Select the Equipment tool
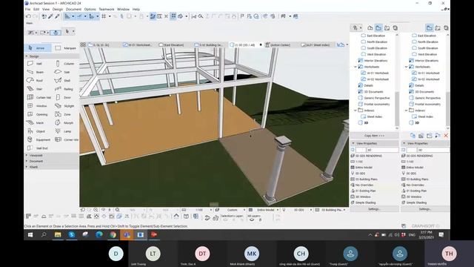 [39, 139]
